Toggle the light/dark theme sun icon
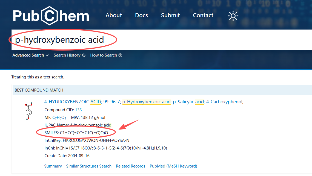 pos(233,16)
